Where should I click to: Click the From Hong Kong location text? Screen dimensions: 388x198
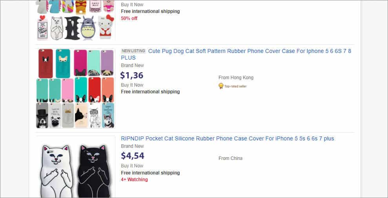pyautogui.click(x=236, y=78)
